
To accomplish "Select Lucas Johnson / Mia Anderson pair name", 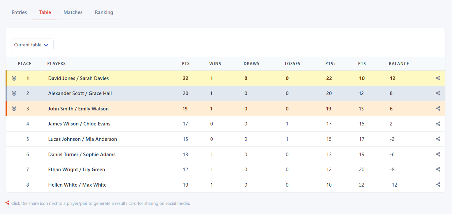I will 82,139.
